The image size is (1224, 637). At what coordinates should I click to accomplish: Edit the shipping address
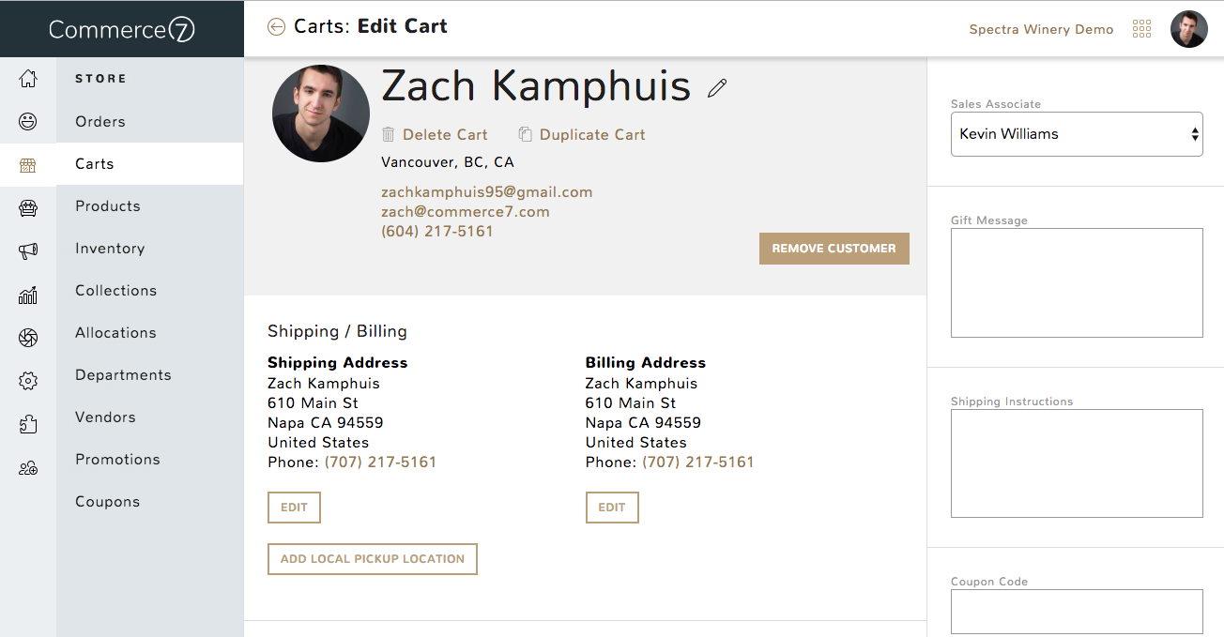coord(294,508)
